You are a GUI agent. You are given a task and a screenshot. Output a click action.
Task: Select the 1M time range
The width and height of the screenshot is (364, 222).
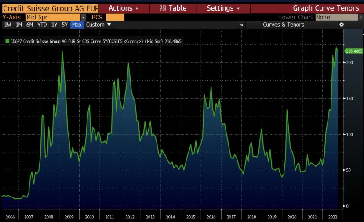coord(18,25)
